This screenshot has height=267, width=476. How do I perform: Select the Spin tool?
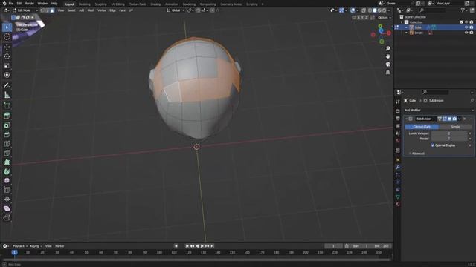point(7,171)
